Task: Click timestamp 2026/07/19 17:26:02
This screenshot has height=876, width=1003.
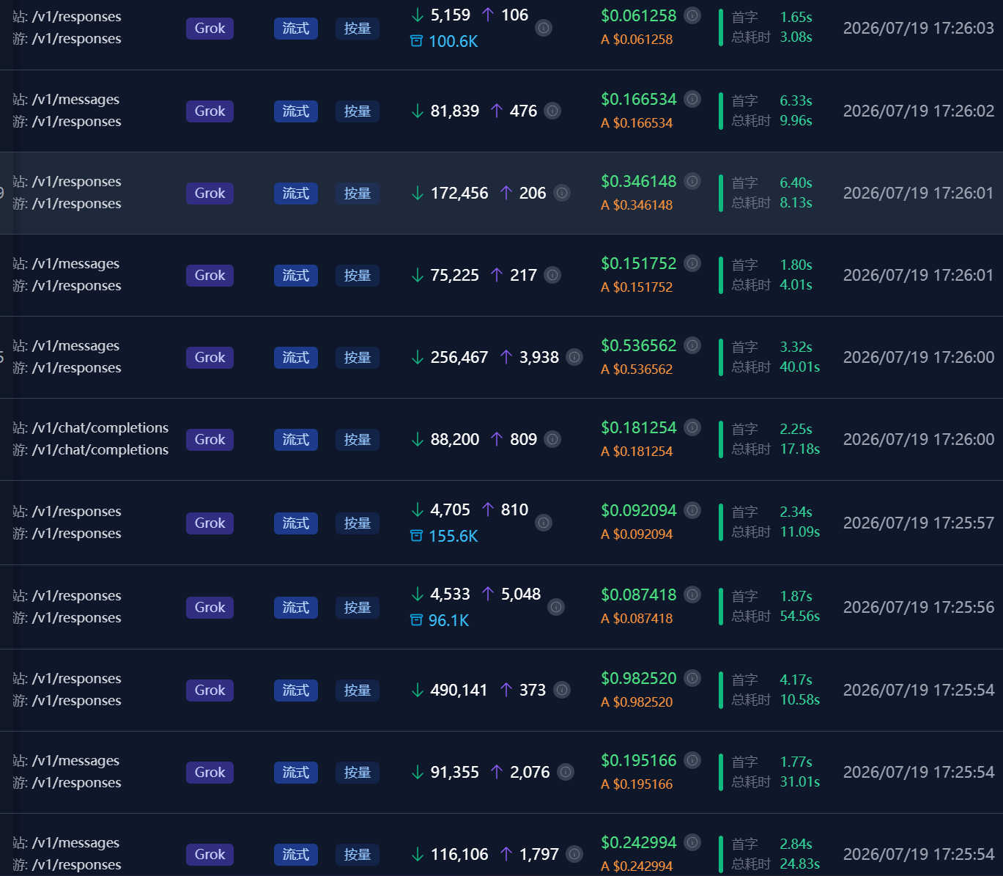Action: (919, 111)
